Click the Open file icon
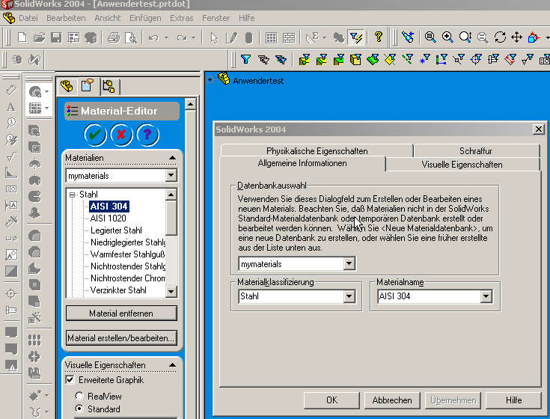 pos(39,37)
